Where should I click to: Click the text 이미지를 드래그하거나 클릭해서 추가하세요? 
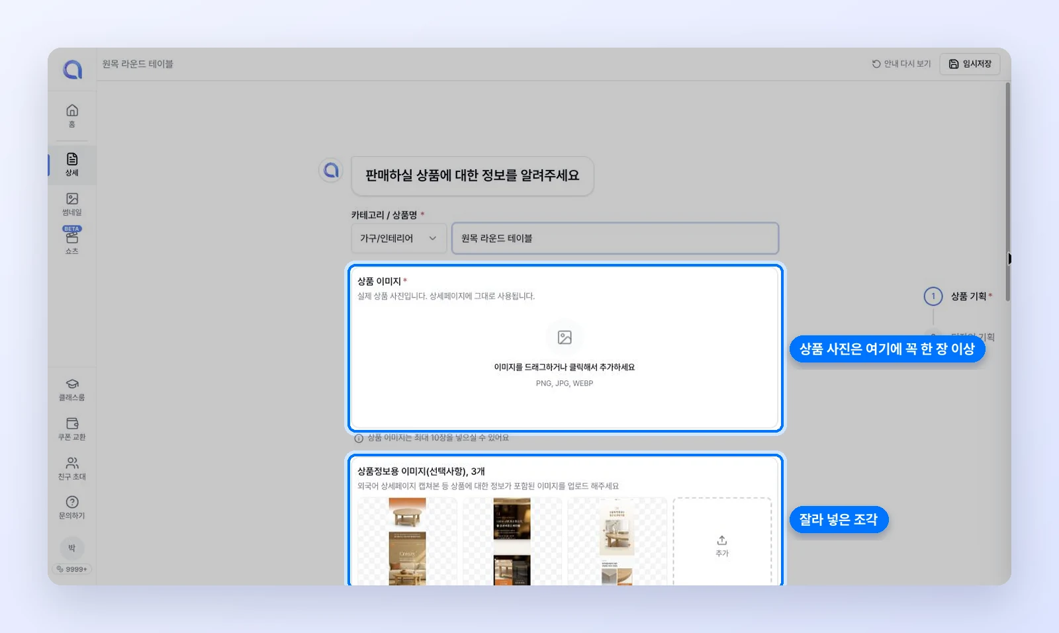pos(565,367)
